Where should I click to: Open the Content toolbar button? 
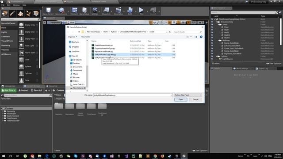[x=74, y=11]
